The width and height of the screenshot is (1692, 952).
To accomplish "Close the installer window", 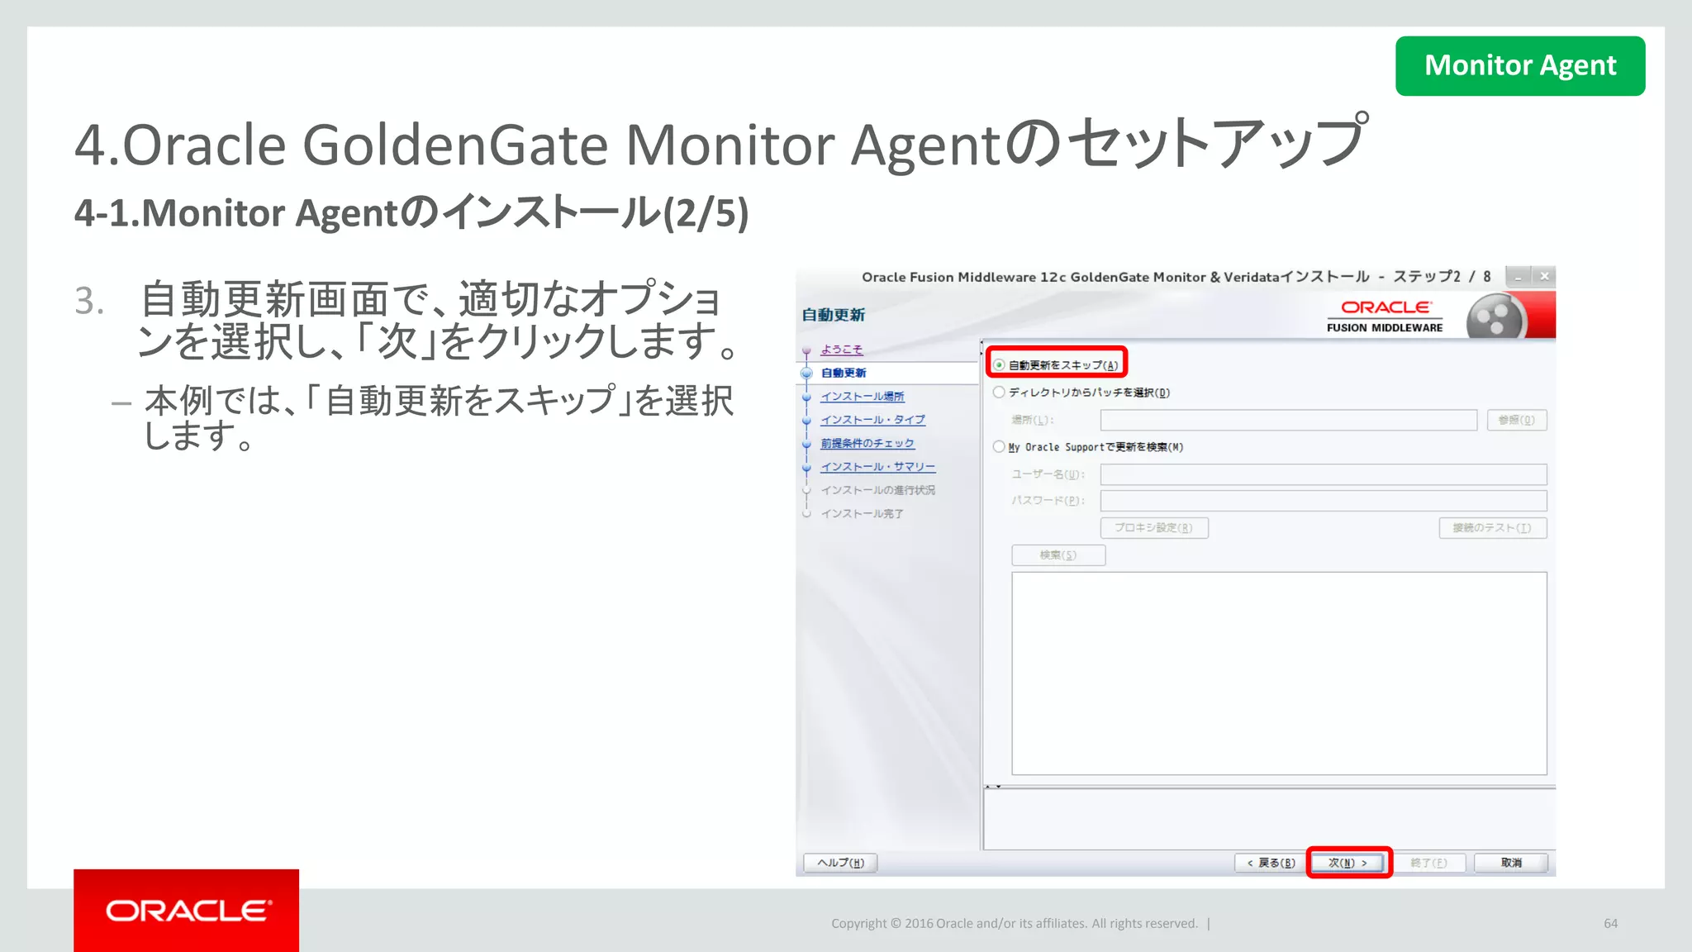I will coord(1544,276).
